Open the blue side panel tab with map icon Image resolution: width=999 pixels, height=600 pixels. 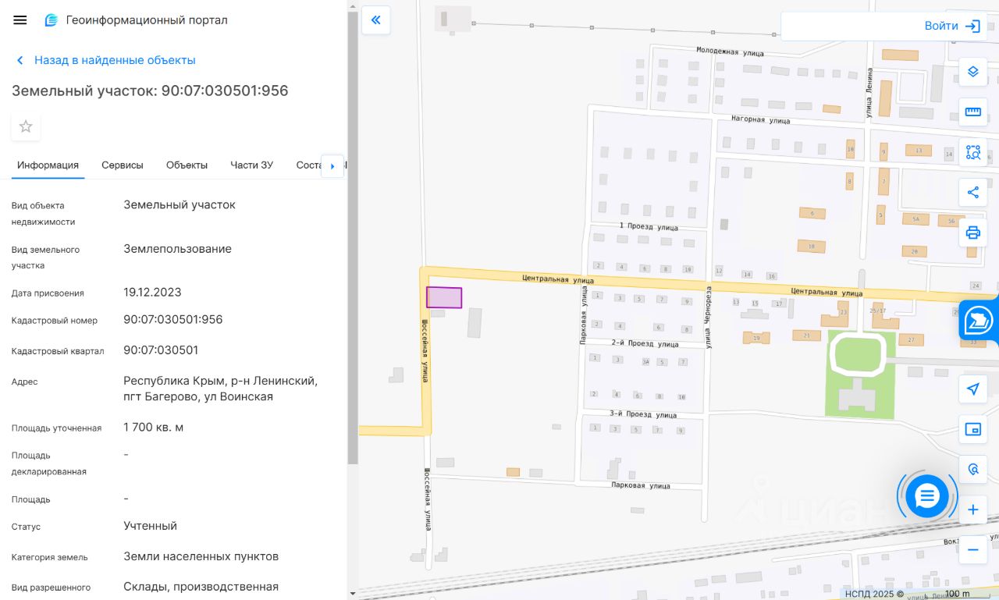tap(979, 321)
